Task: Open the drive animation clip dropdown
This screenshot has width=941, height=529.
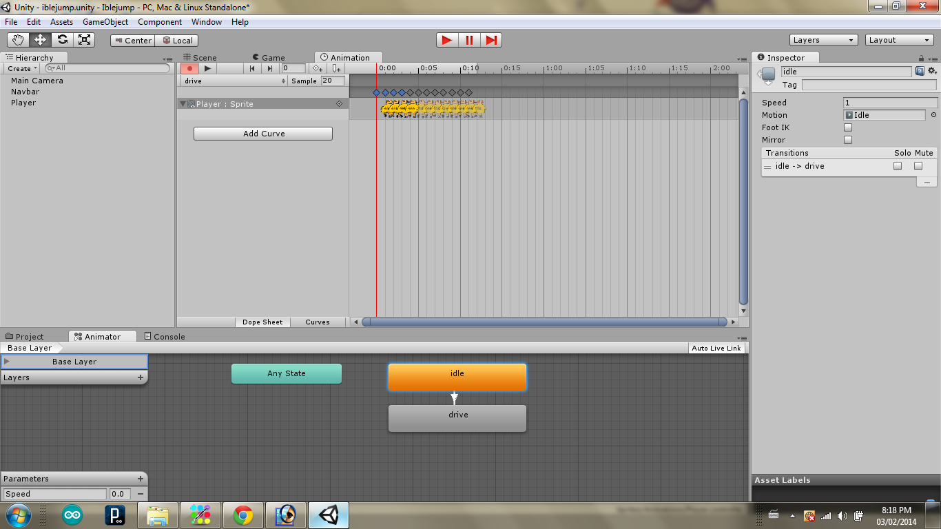Action: pyautogui.click(x=234, y=81)
